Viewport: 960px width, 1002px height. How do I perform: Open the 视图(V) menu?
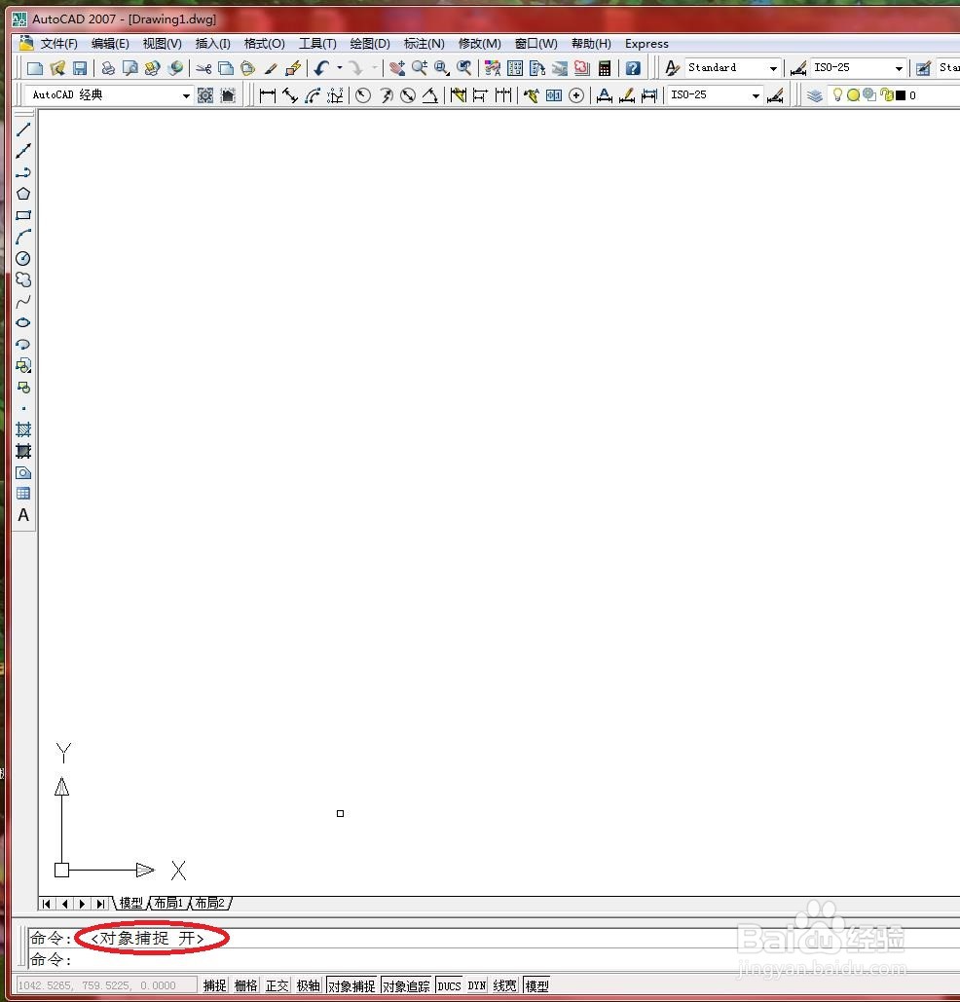pyautogui.click(x=163, y=44)
